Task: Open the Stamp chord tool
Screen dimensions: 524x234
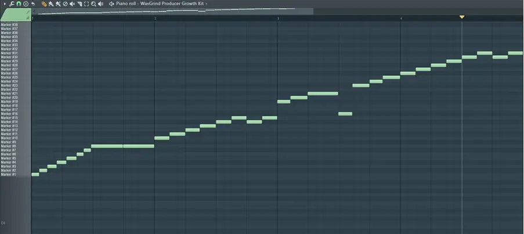Action: [26, 3]
